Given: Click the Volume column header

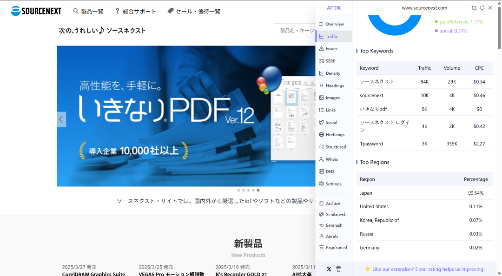Looking at the screenshot, I should tap(452, 68).
